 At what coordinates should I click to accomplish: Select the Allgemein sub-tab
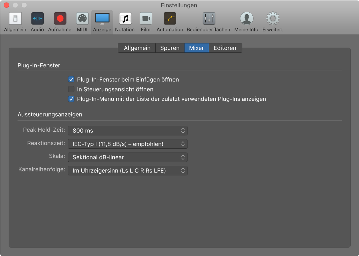click(137, 48)
